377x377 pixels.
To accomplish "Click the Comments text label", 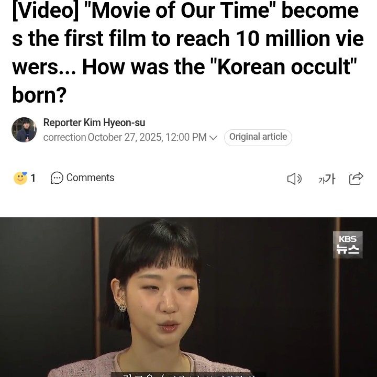I will click(x=90, y=178).
